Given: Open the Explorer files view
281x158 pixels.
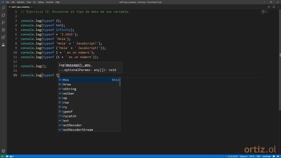Looking at the screenshot, I should click(x=4, y=15).
